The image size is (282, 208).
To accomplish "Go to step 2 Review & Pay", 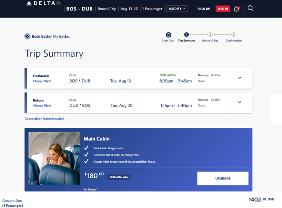I will pyautogui.click(x=210, y=34).
